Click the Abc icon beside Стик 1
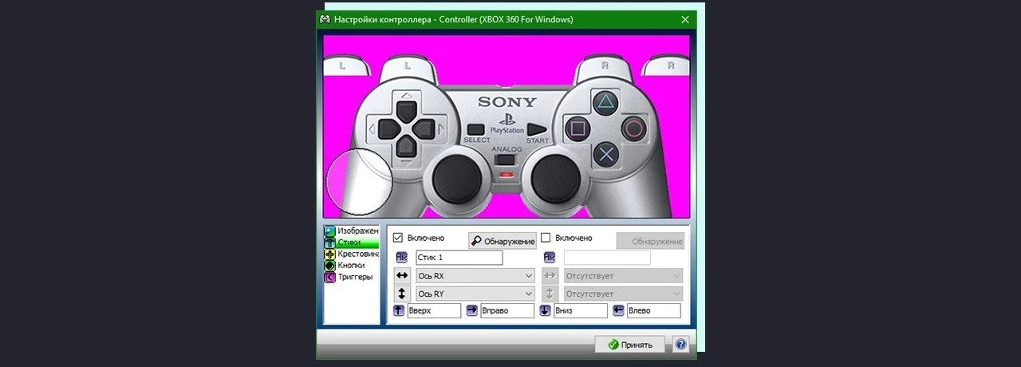 pyautogui.click(x=401, y=258)
